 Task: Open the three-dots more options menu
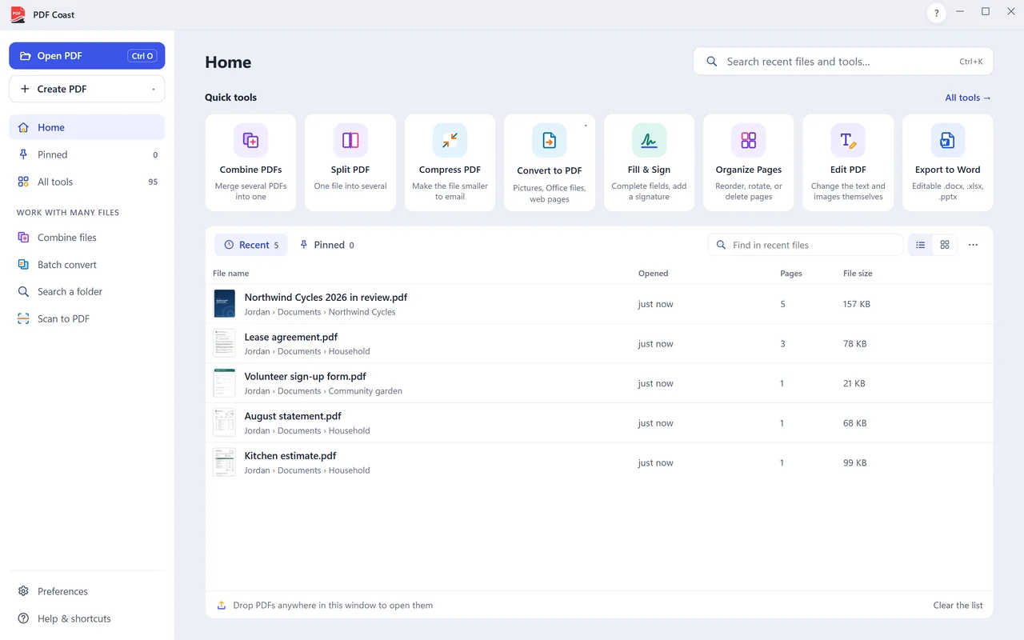click(x=973, y=245)
